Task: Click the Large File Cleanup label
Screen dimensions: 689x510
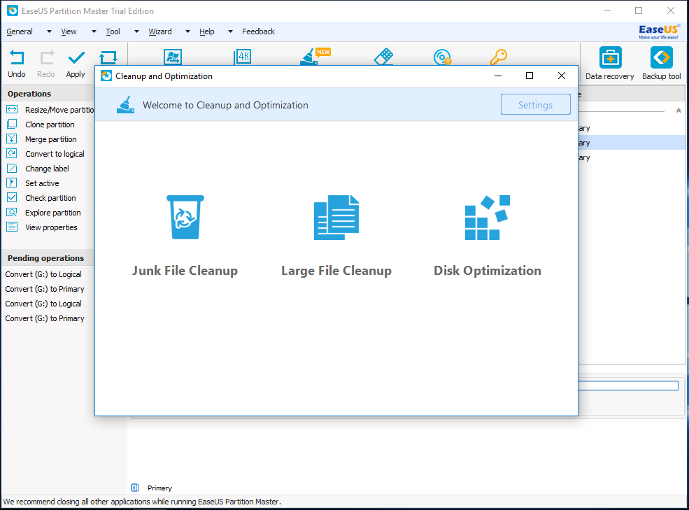Action: tap(336, 270)
